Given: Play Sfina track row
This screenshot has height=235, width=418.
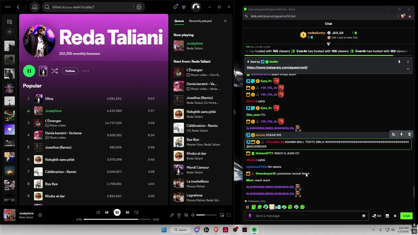Looking at the screenshot, I should coord(94,99).
